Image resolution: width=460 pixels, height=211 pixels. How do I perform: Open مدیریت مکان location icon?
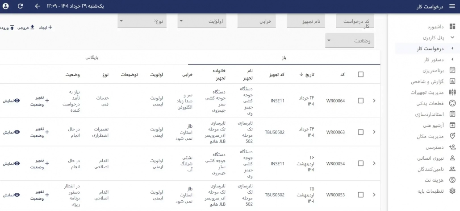452,136
